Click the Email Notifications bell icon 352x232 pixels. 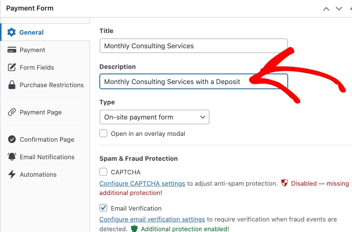[12, 157]
